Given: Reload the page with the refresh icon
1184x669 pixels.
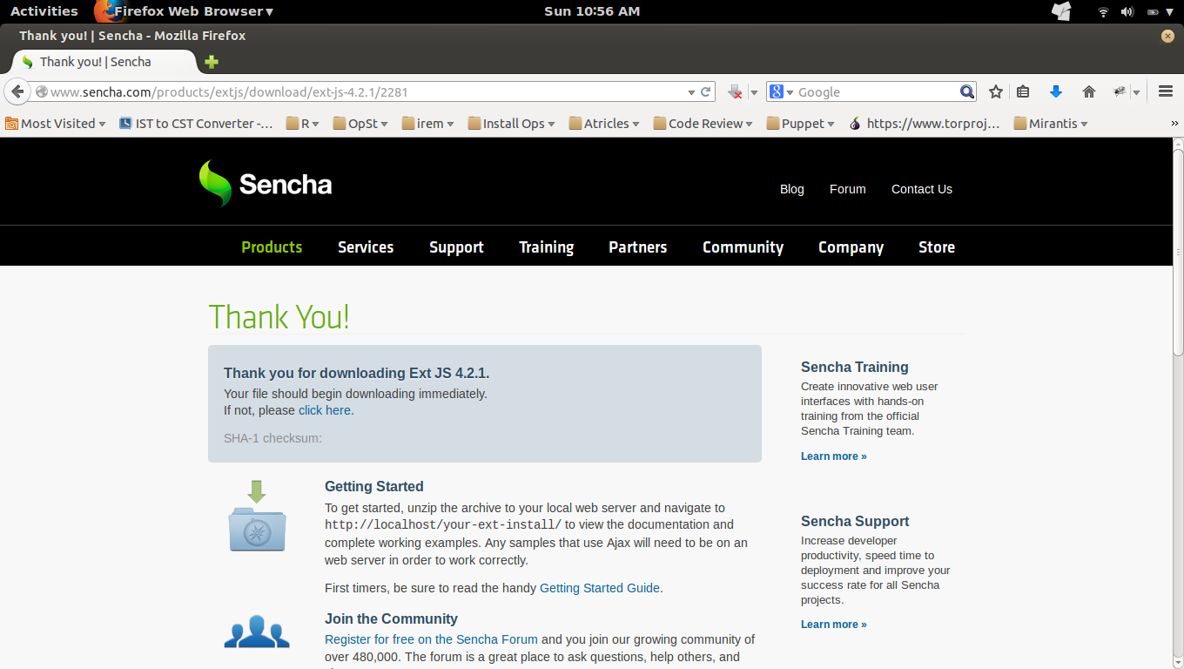Looking at the screenshot, I should point(706,91).
